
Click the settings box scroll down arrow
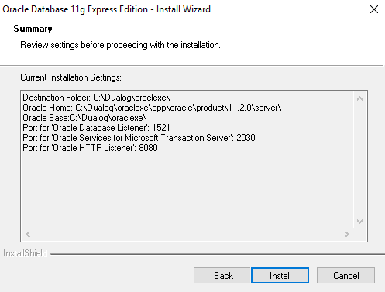pyautogui.click(x=359, y=222)
